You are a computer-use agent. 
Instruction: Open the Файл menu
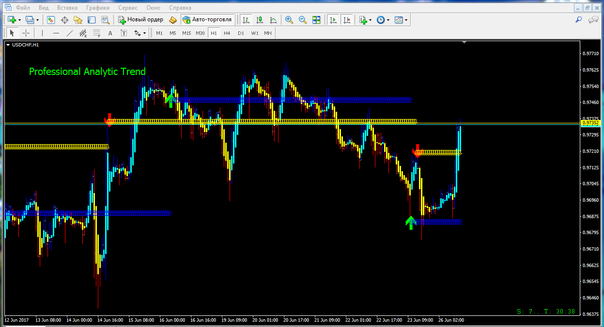tap(22, 8)
